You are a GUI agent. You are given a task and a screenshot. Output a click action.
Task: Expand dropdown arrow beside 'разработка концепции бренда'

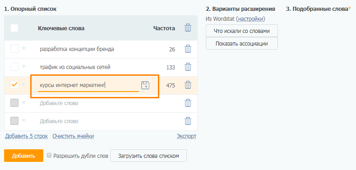point(24,48)
